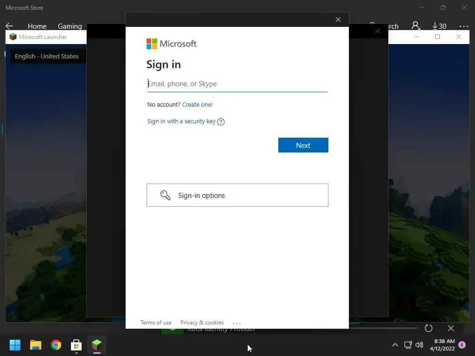
Task: Click the network tray icon
Action: [x=408, y=345]
